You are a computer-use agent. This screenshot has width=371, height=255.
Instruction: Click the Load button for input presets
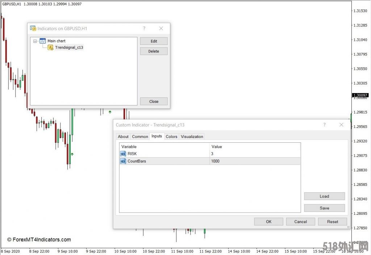324,196
